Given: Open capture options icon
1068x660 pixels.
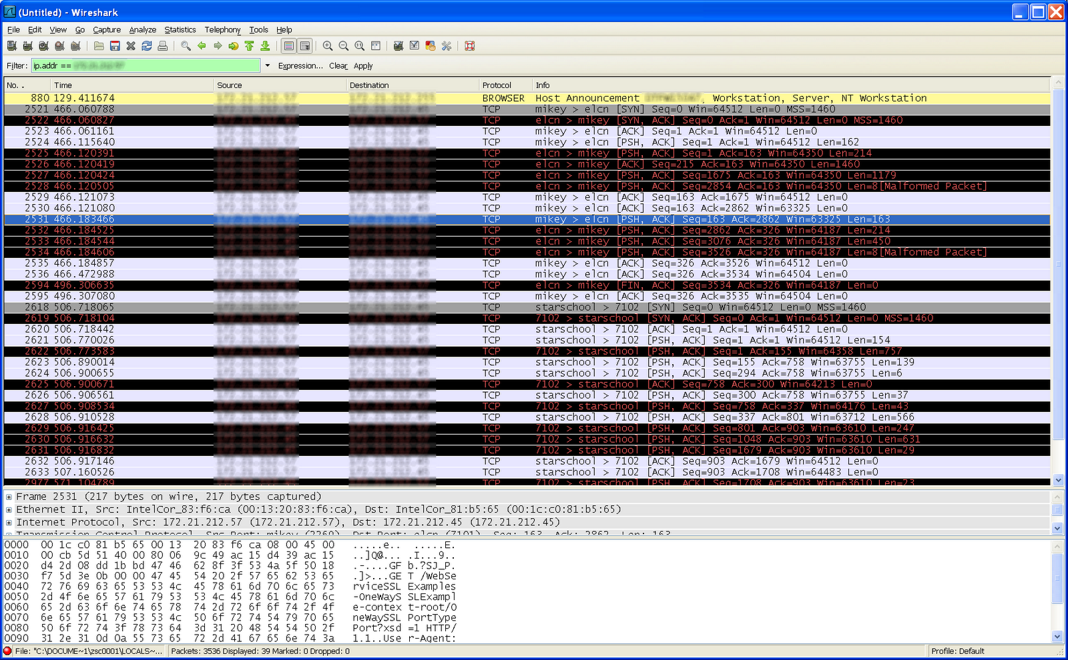Looking at the screenshot, I should (27, 46).
